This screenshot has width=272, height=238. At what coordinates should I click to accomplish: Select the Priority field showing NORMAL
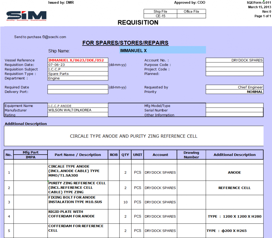click(235, 92)
